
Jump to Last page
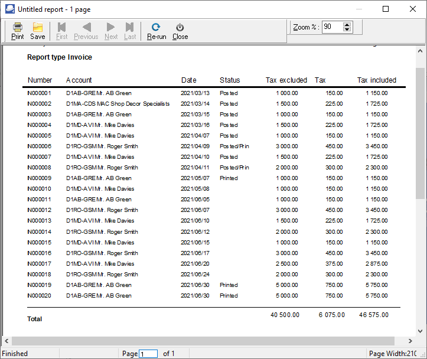[130, 31]
